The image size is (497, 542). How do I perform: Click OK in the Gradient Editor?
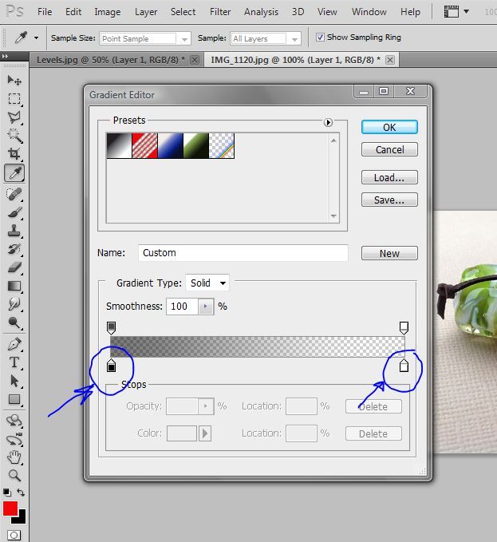click(x=389, y=127)
